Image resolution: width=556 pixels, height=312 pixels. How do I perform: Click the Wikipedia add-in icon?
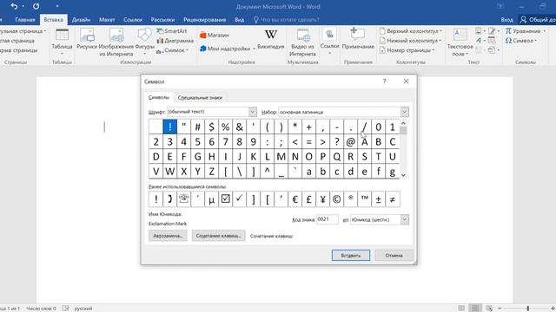coord(271,39)
